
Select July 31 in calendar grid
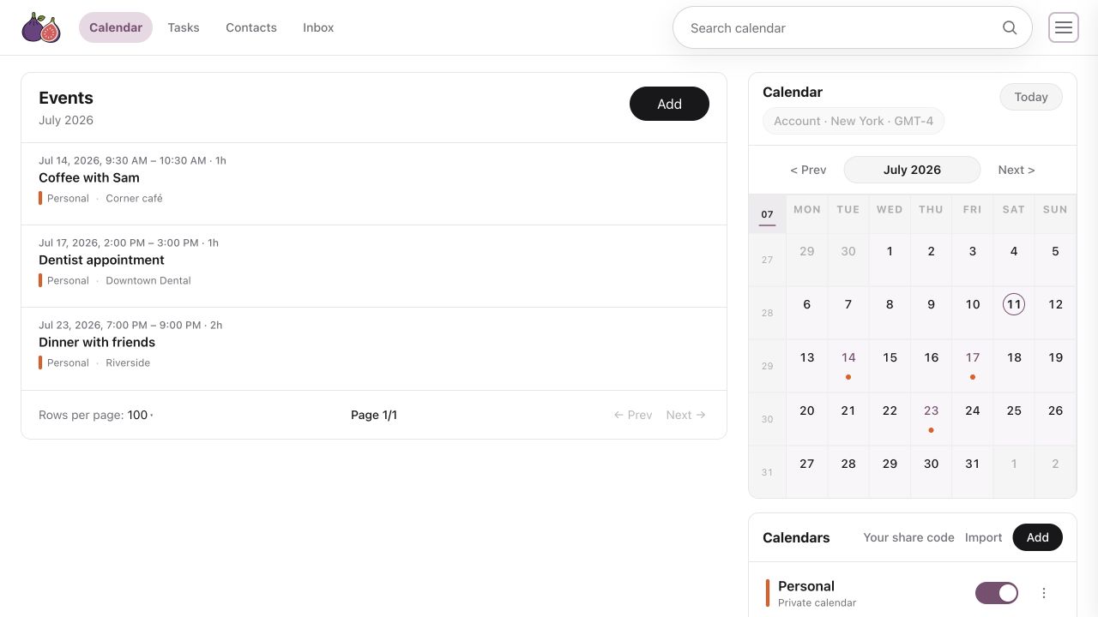point(972,471)
